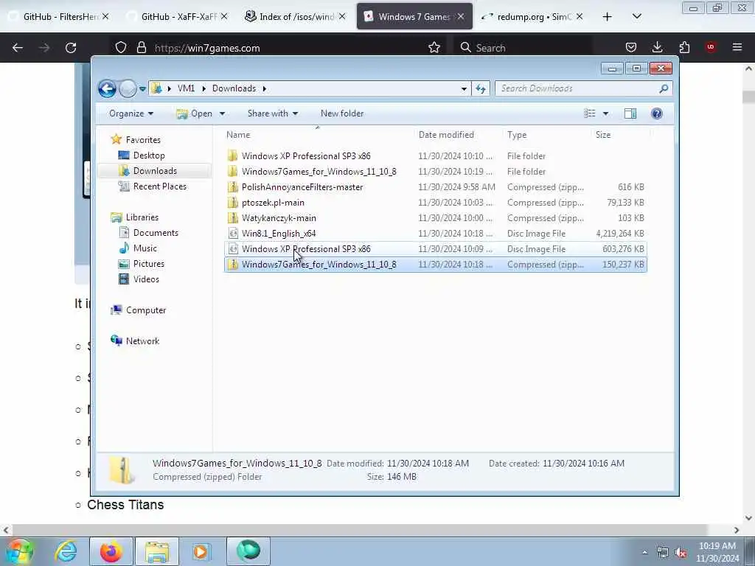
Task: Open the Pictures library
Action: (x=148, y=264)
